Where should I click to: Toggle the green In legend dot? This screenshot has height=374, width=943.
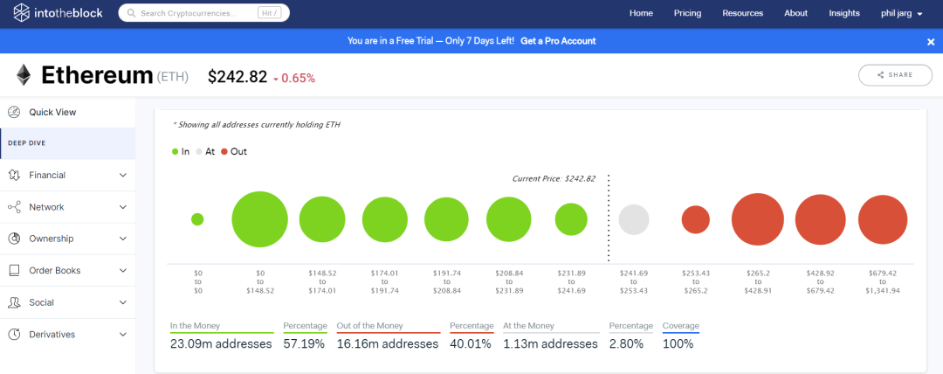tap(175, 152)
